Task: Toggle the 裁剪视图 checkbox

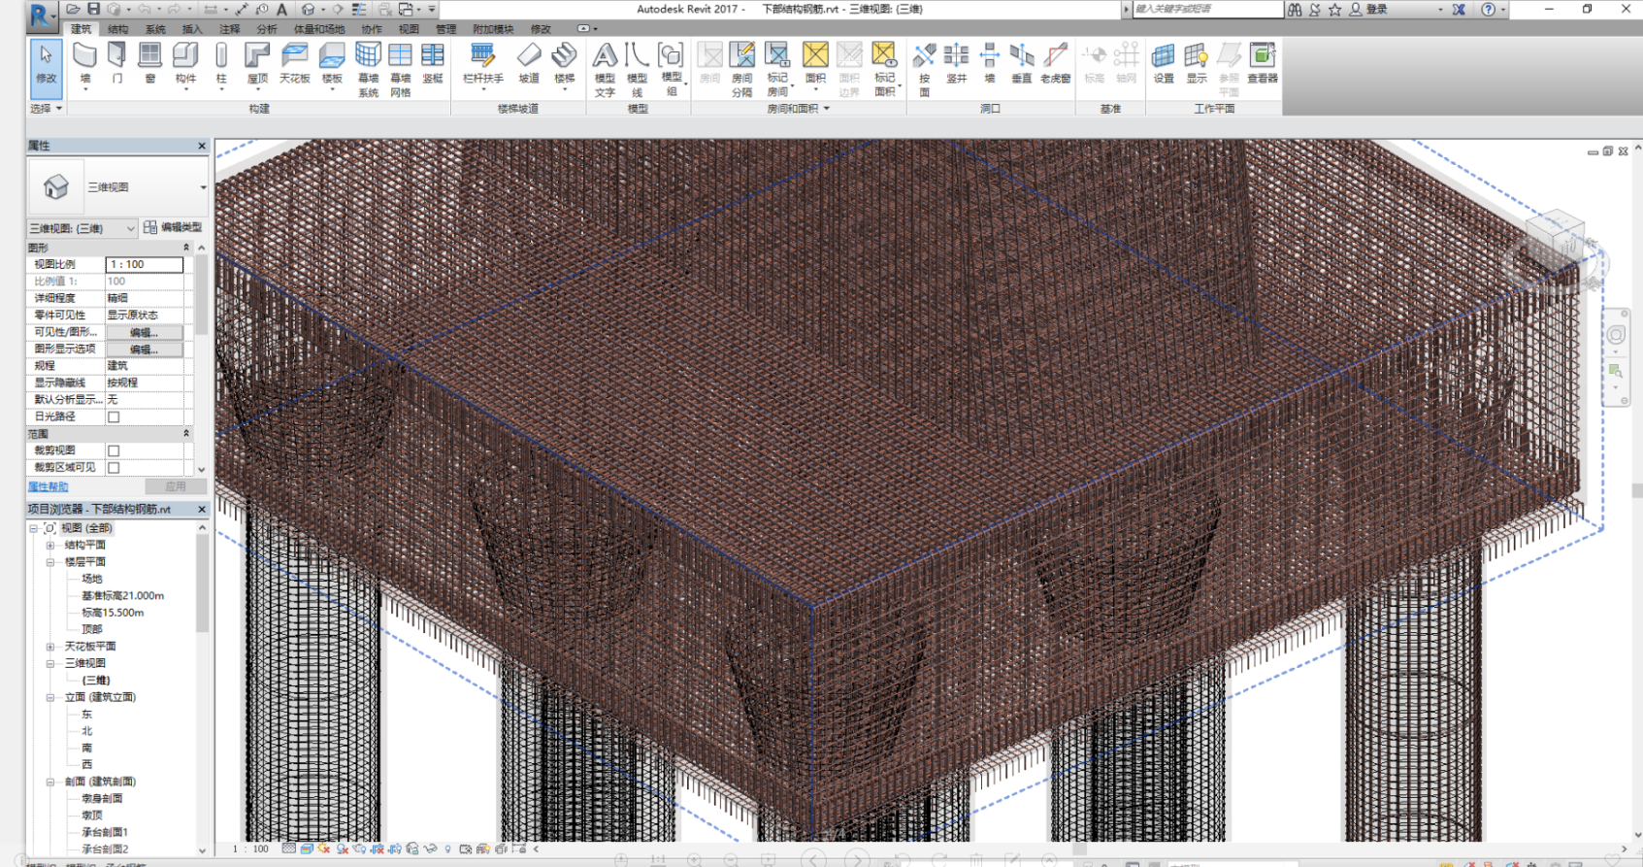Action: [x=114, y=450]
